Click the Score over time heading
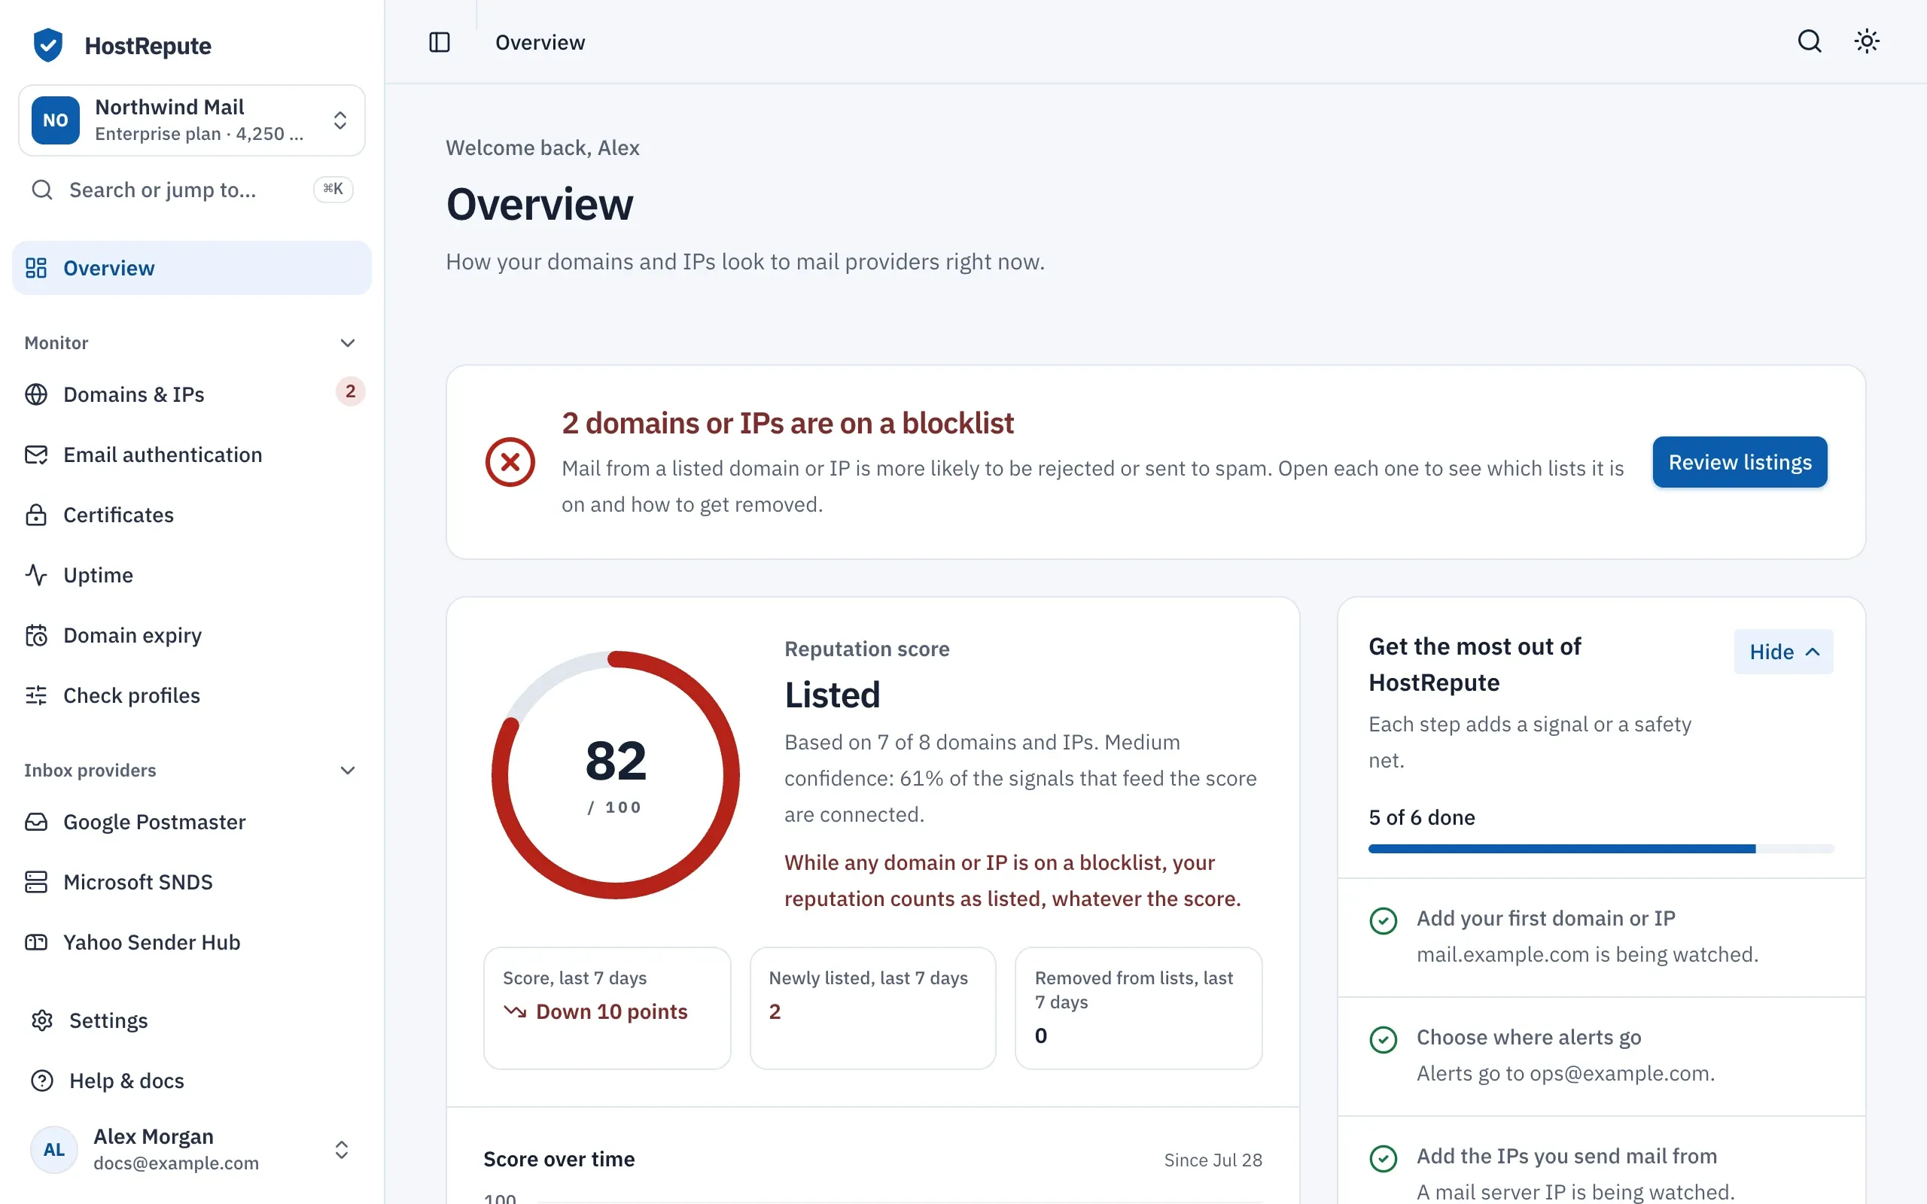This screenshot has height=1204, width=1927. (x=559, y=1160)
